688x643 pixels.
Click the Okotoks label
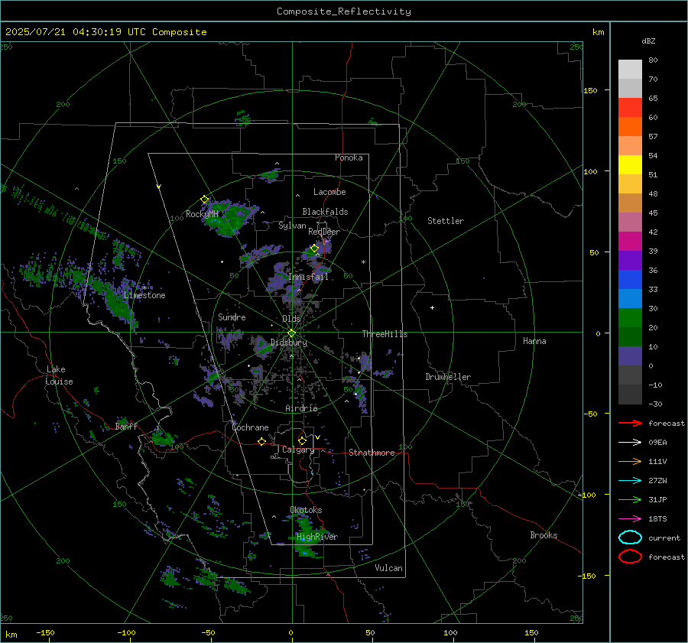[306, 510]
